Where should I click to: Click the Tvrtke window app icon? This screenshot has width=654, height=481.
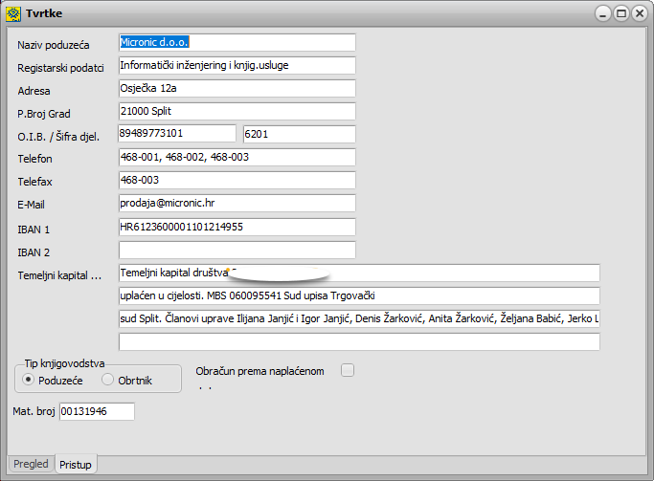[x=13, y=13]
